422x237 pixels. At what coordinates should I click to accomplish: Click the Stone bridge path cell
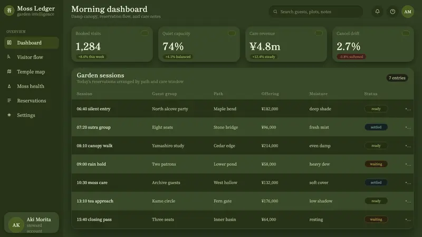click(x=226, y=127)
